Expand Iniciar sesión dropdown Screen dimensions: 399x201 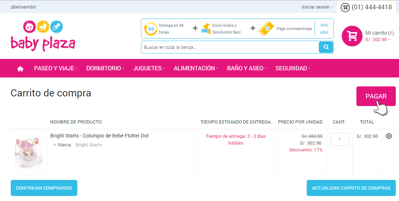point(317,7)
